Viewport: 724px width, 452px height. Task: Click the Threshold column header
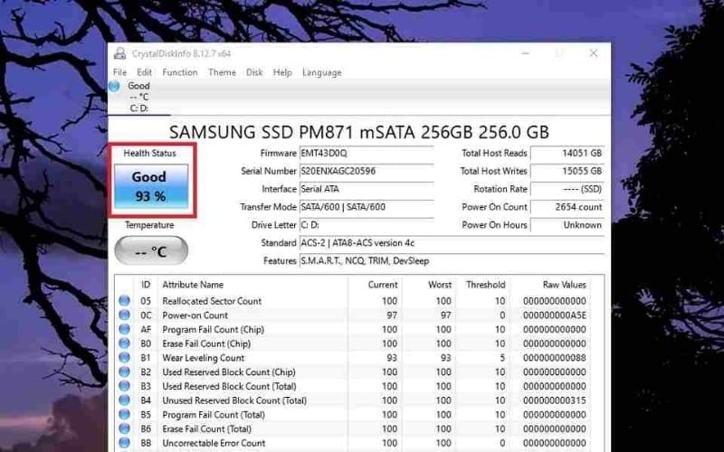click(485, 285)
